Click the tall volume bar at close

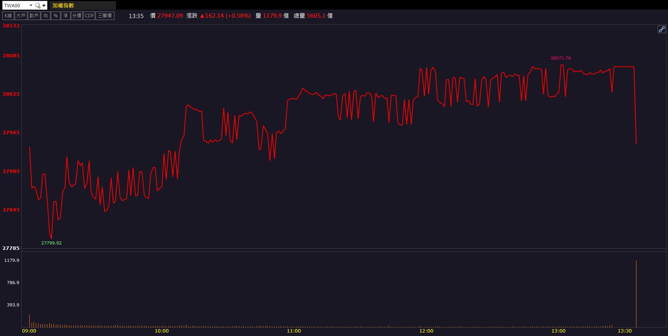tap(636, 294)
